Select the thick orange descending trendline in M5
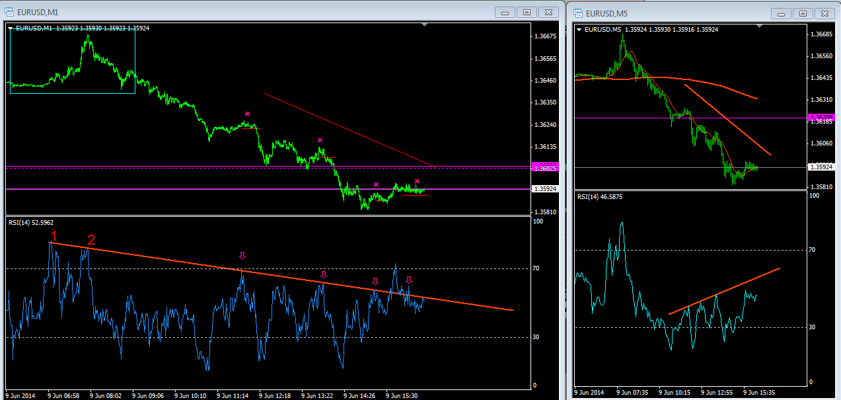Screen dimensions: 841x400 pos(728,120)
